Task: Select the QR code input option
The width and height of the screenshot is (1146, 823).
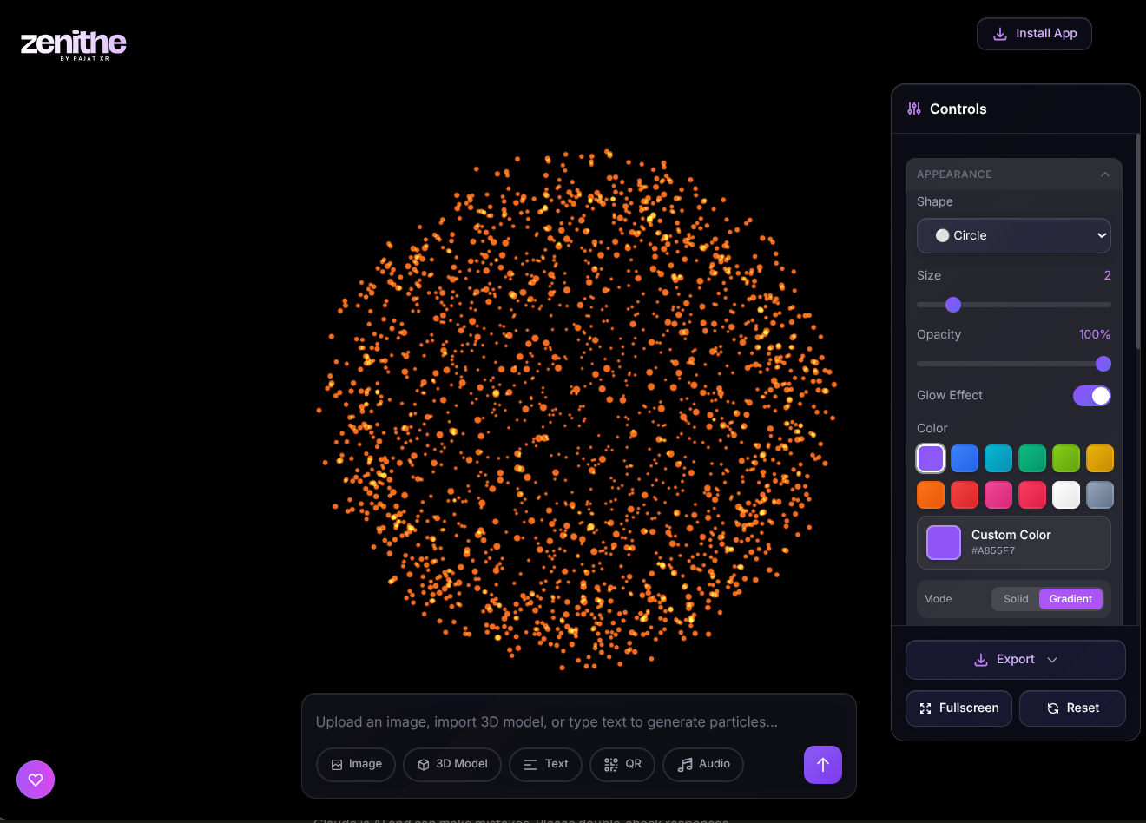Action: [622, 764]
